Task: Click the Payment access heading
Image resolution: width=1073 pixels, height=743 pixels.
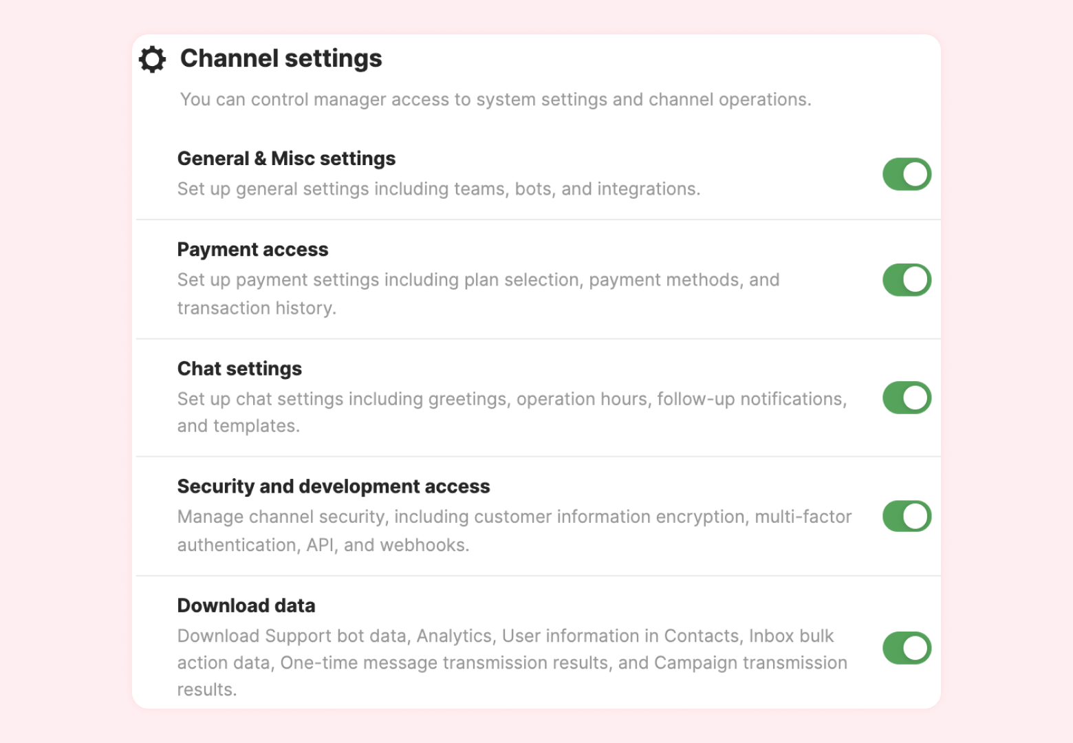Action: coord(252,249)
